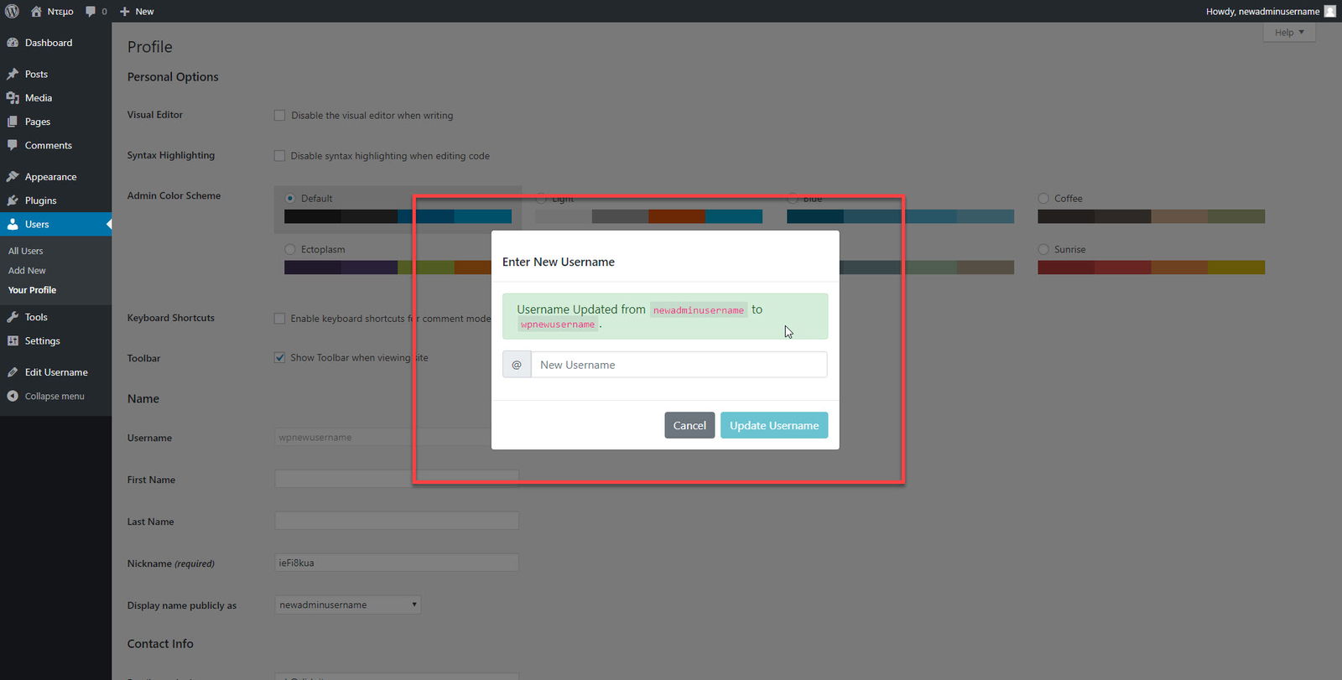Select the Default color scheme radio
Screen dimensions: 1342x680
coord(290,198)
